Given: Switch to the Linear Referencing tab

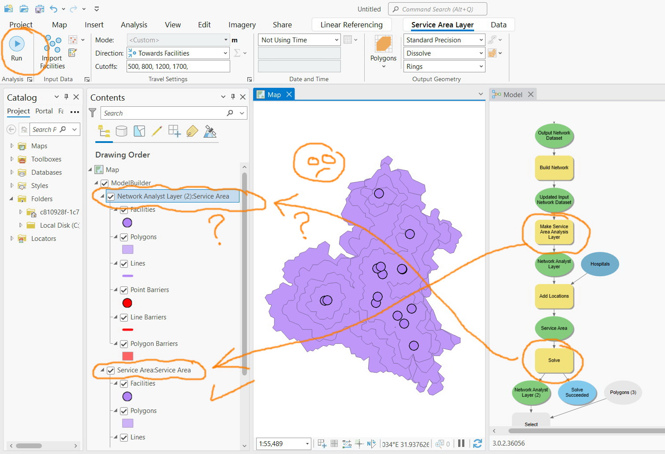Looking at the screenshot, I should [x=351, y=25].
